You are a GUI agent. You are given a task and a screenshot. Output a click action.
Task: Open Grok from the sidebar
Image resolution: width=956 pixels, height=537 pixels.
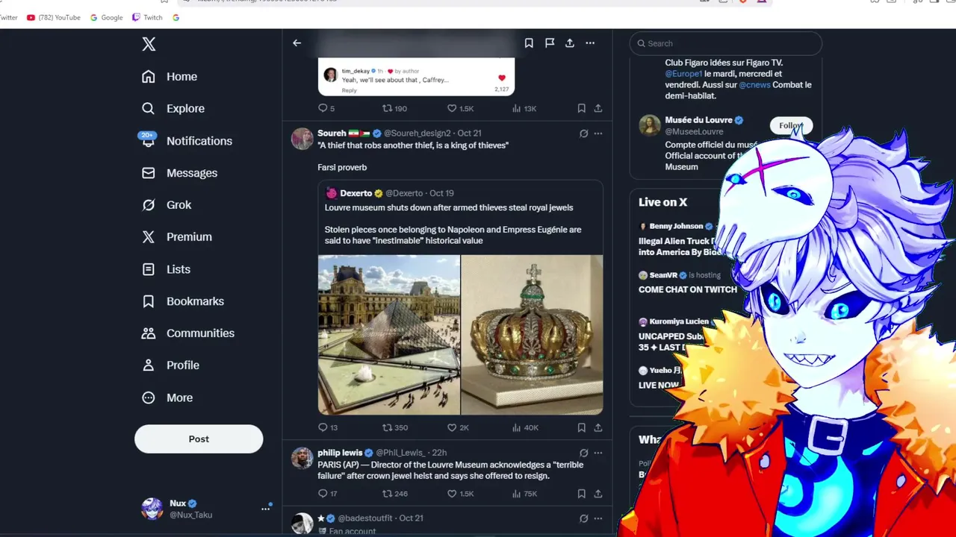[167, 205]
